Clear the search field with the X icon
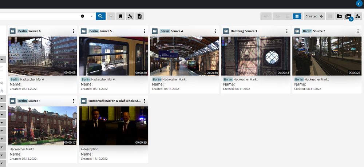This screenshot has width=364, height=167. [83, 16]
